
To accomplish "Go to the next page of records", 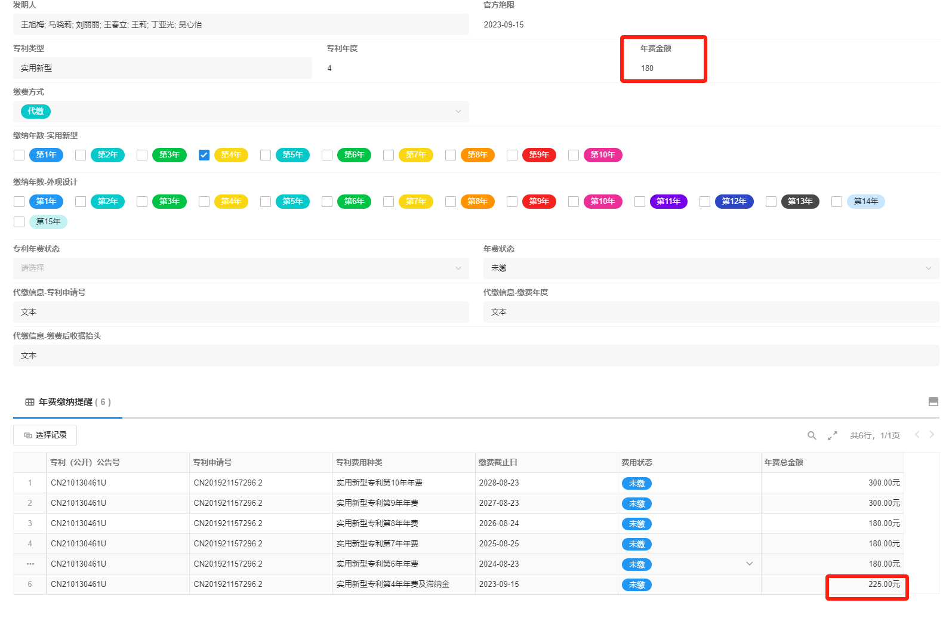I will point(932,435).
